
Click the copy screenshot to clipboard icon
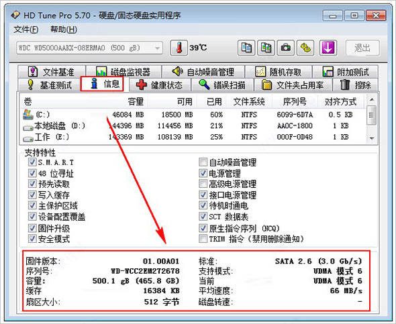point(266,48)
